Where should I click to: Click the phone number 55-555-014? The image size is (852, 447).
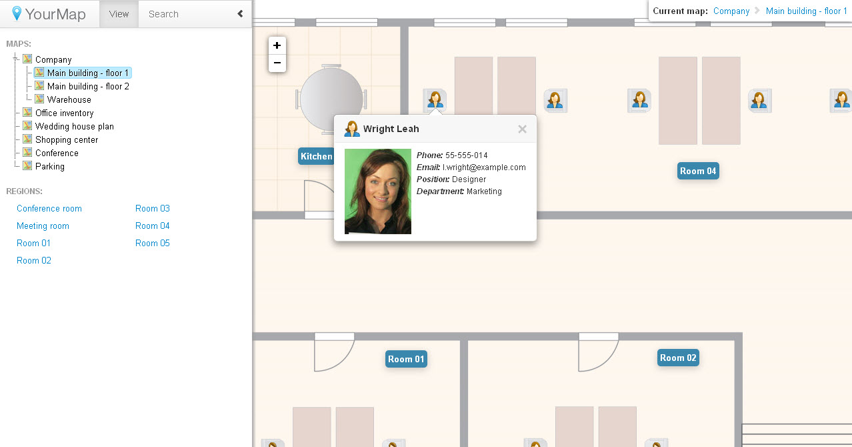coord(467,155)
